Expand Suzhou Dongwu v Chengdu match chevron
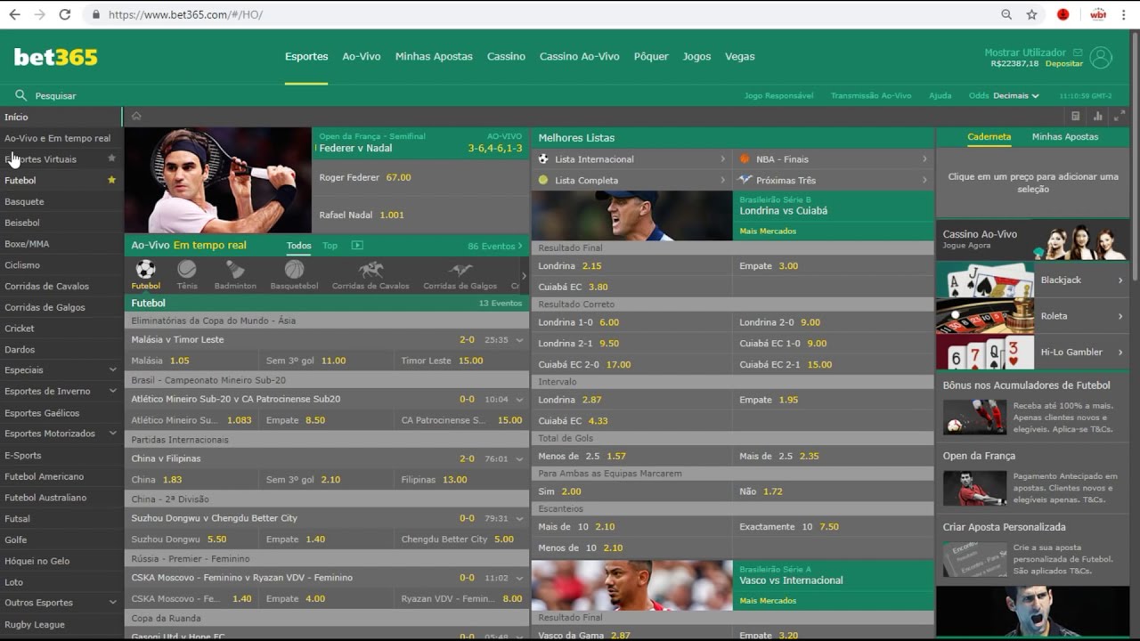Image resolution: width=1140 pixels, height=641 pixels. [x=520, y=519]
